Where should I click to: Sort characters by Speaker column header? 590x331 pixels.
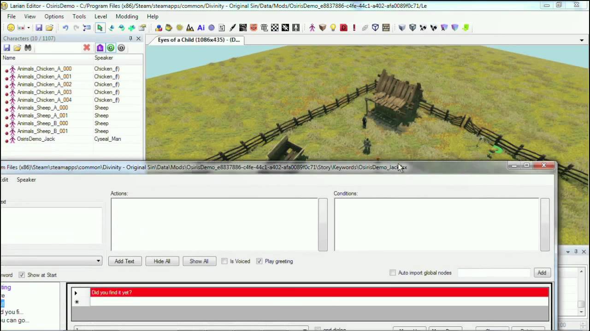point(118,58)
